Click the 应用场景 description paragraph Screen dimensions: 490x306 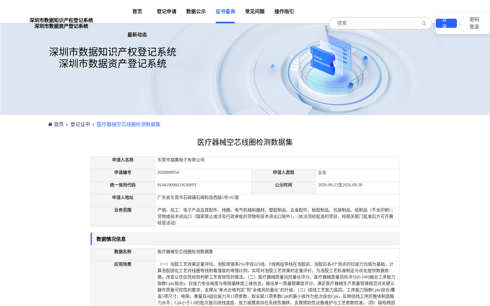click(x=276, y=283)
